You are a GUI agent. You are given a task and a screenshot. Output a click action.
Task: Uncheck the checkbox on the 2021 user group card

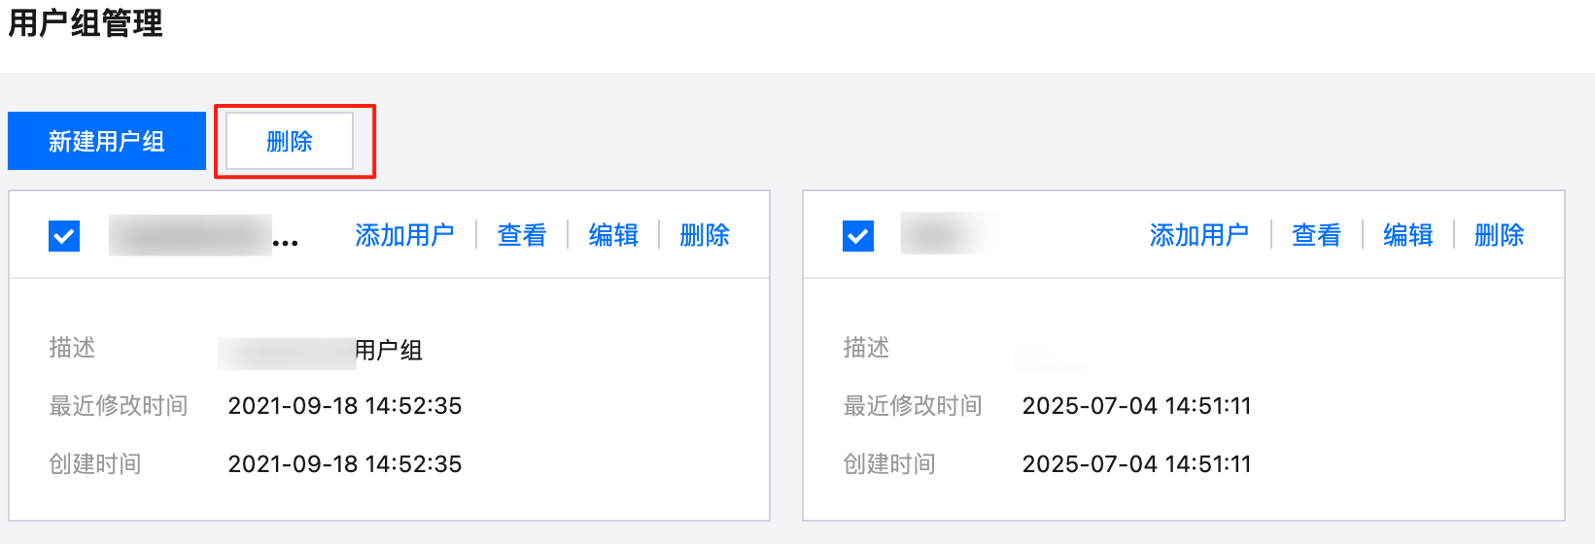coord(64,236)
